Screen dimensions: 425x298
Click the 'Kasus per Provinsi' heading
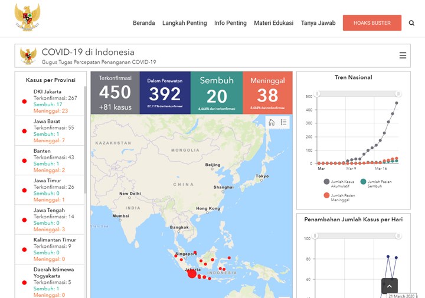tap(51, 80)
